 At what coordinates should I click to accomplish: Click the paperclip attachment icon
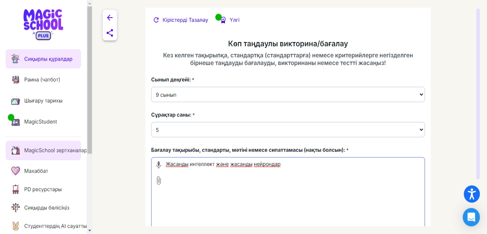click(159, 180)
